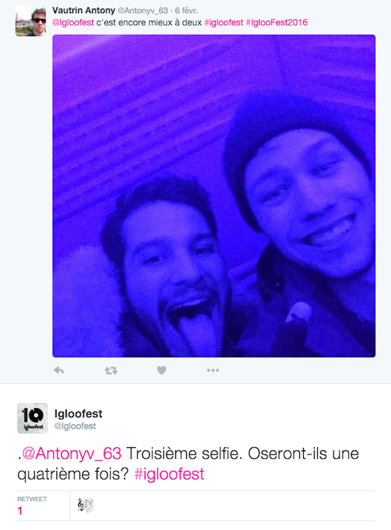Open the purple selfie photo
The image size is (391, 530).
pos(214,195)
